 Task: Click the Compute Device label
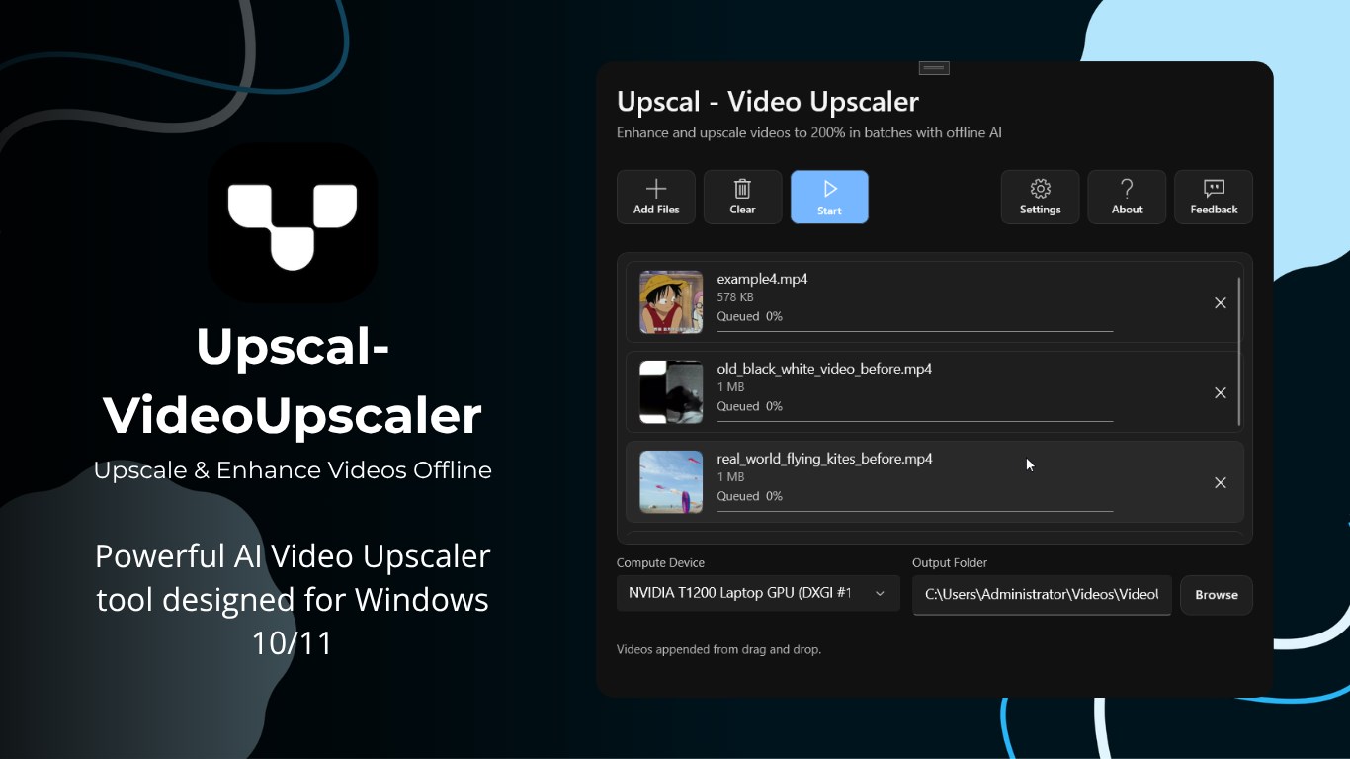660,562
